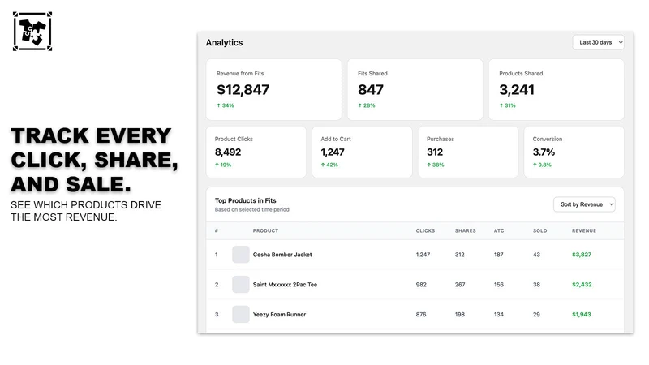Open the Purchases metric card
Screen dimensions: 649x365
point(468,152)
